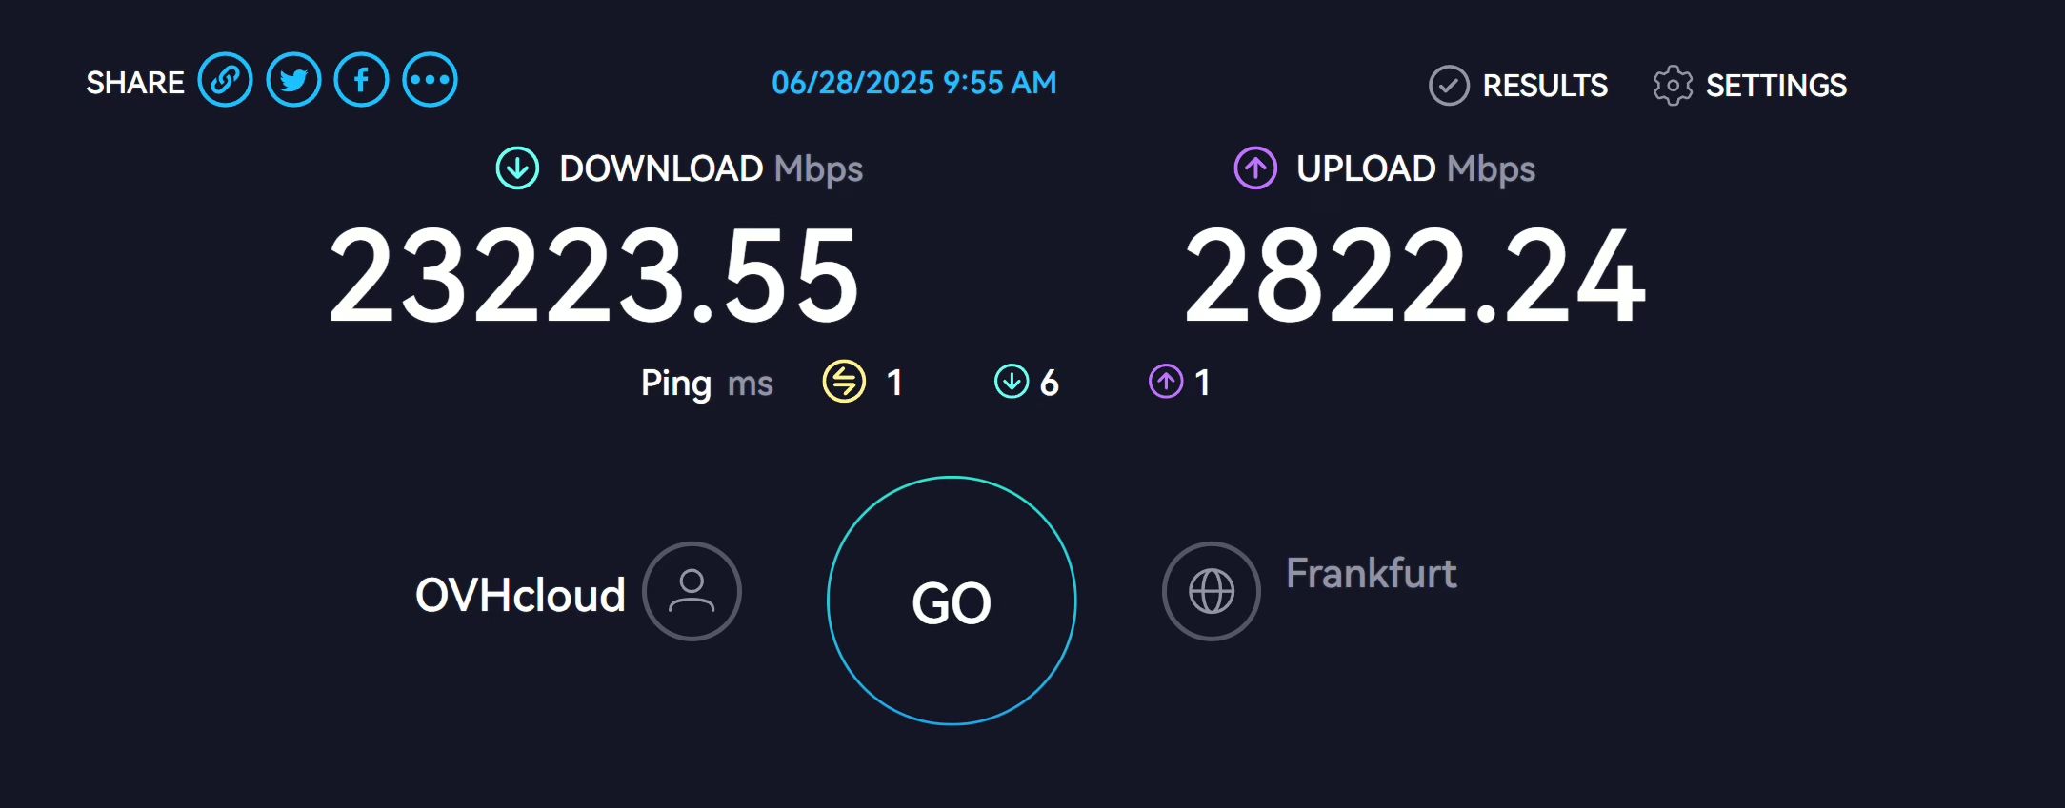The image size is (2065, 808).
Task: Click the Results checkmark icon
Action: 1449,86
